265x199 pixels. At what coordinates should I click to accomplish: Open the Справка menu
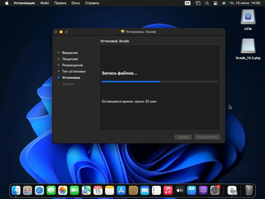pyautogui.click(x=92, y=3)
